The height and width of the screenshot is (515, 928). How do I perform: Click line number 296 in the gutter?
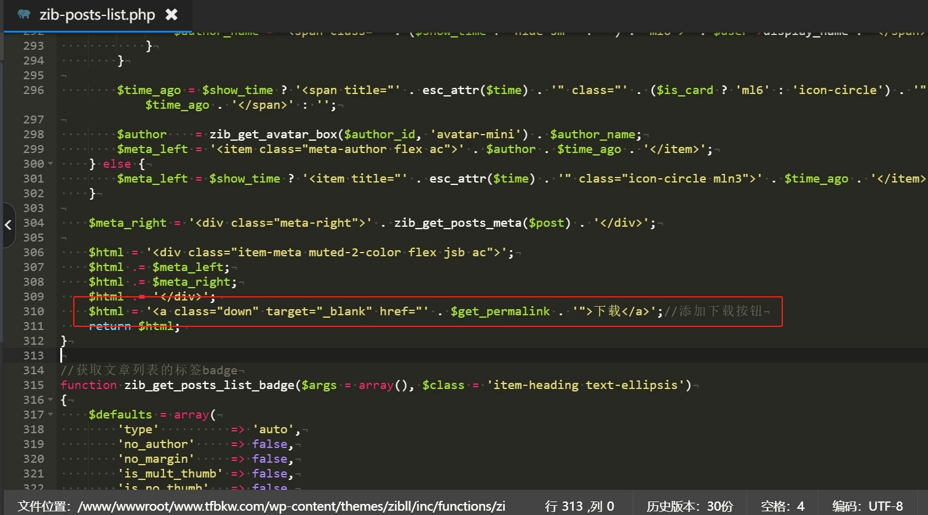coord(33,90)
